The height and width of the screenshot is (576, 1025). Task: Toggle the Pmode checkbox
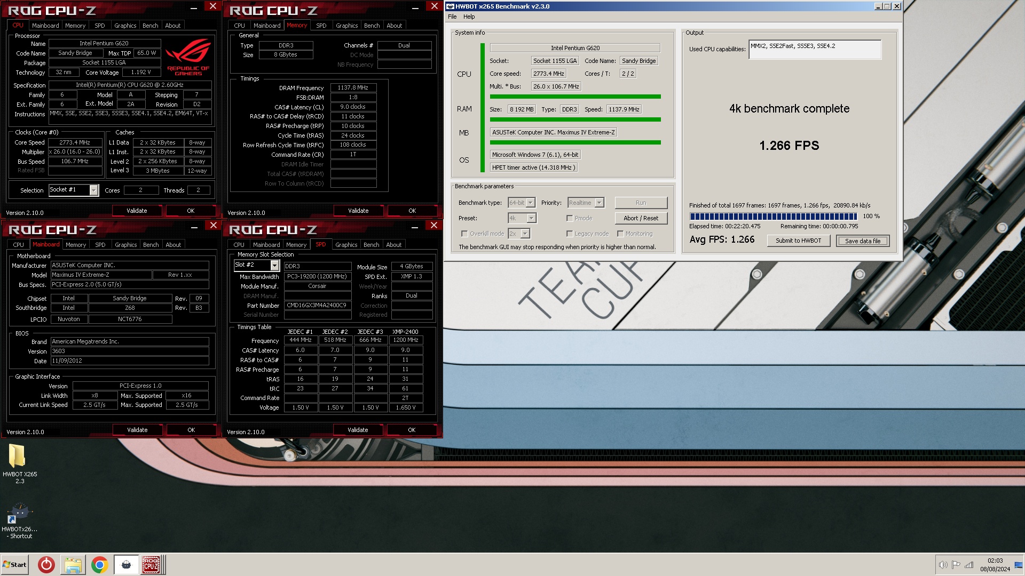tap(570, 218)
